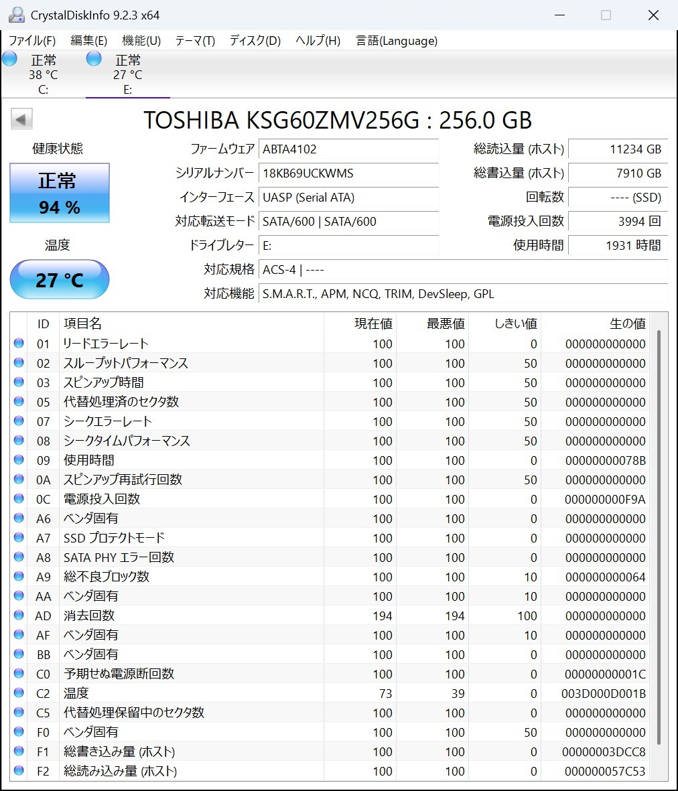Click total host writes value 7910 GB
Image resolution: width=678 pixels, height=791 pixels.
(618, 173)
